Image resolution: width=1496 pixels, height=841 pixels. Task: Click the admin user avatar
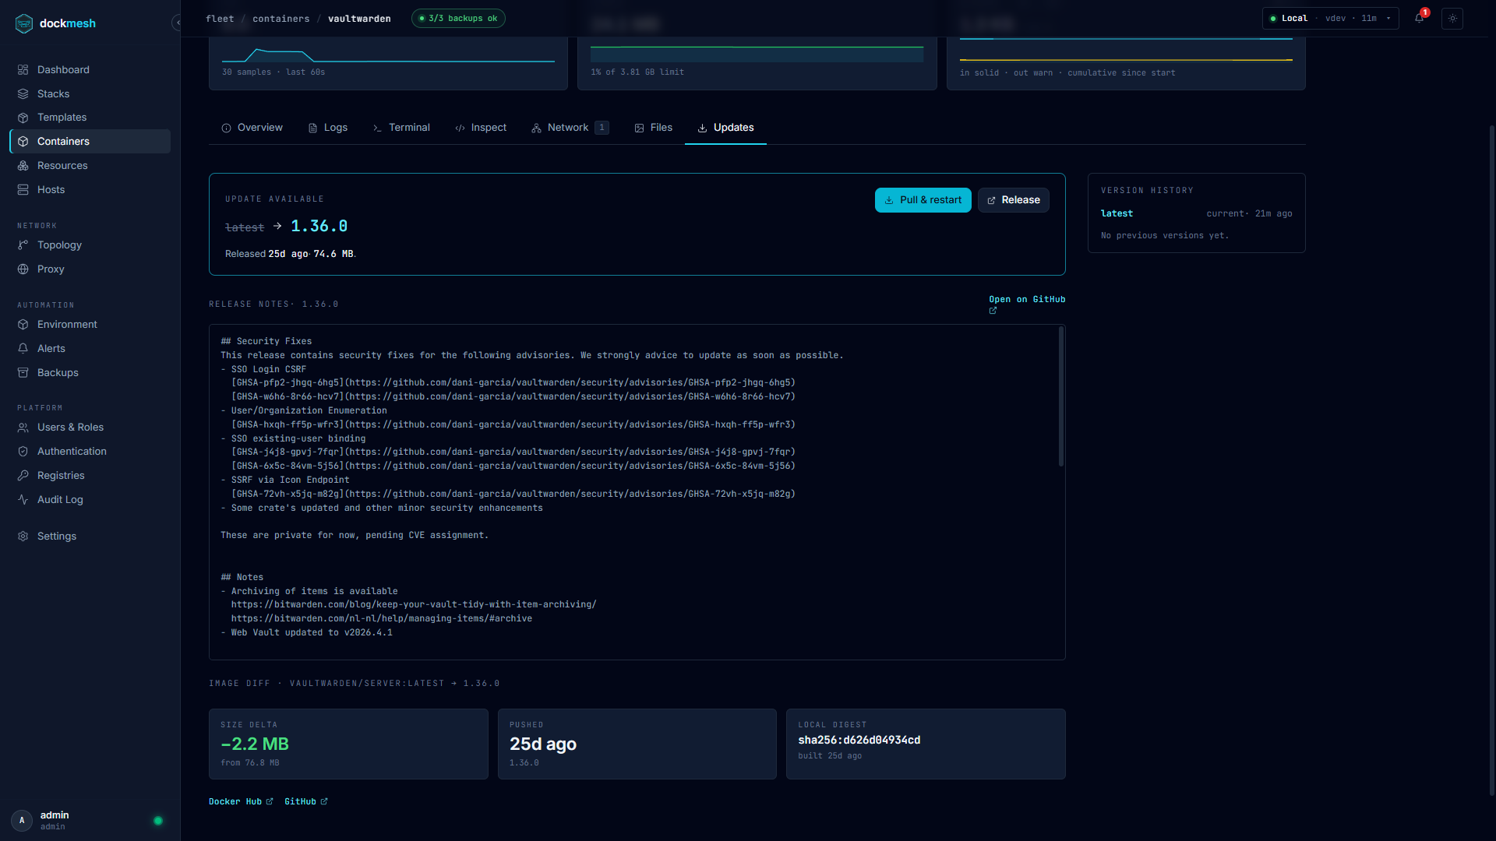coord(22,820)
